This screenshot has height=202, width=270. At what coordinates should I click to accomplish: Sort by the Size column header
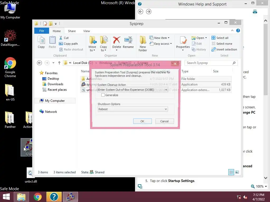point(216,71)
